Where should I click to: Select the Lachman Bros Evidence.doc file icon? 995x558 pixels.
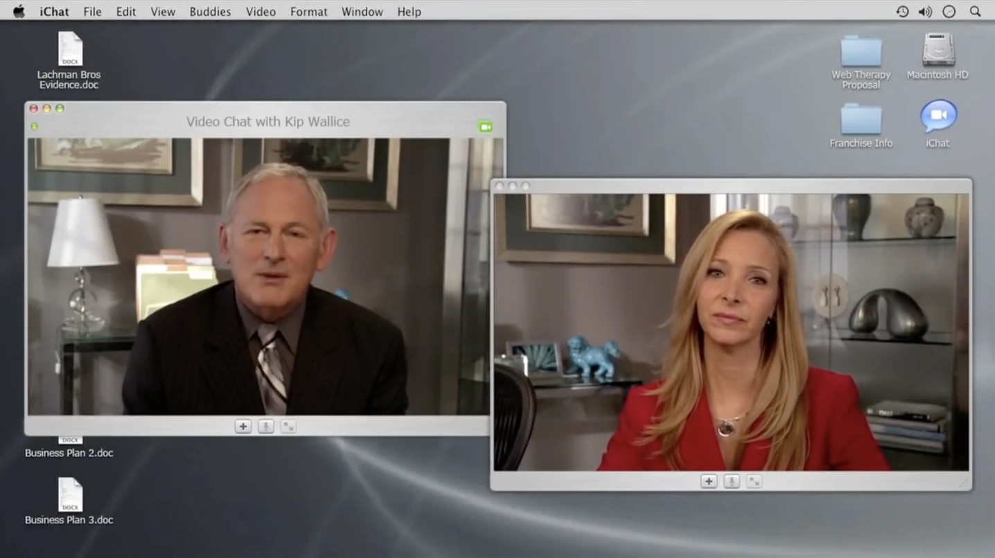[x=69, y=49]
